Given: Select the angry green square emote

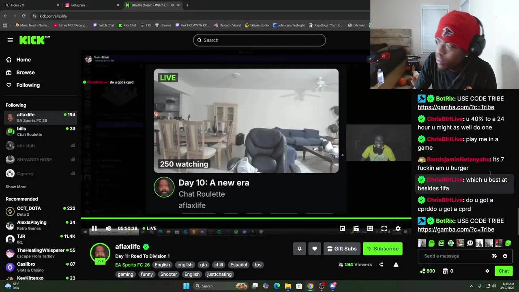Looking at the screenshot, I should click(441, 243).
